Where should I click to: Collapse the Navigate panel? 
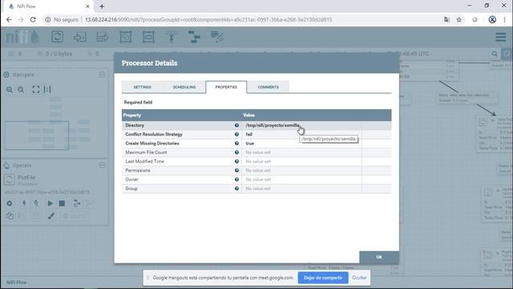click(x=102, y=75)
